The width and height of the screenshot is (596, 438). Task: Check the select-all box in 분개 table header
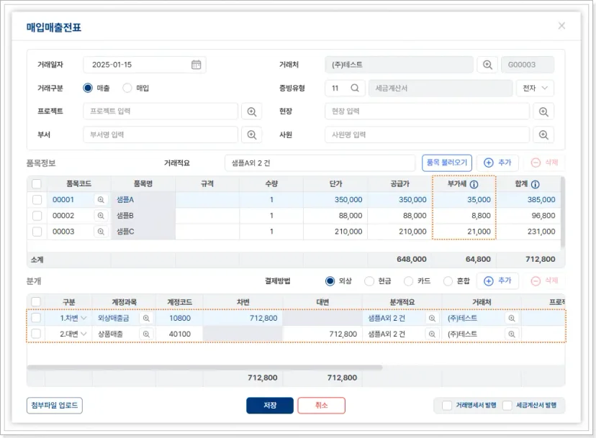36,302
